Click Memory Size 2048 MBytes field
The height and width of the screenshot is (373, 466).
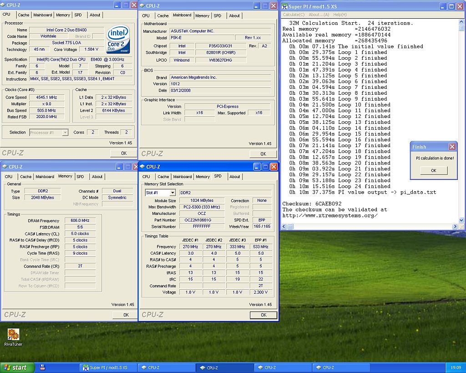tap(42, 198)
